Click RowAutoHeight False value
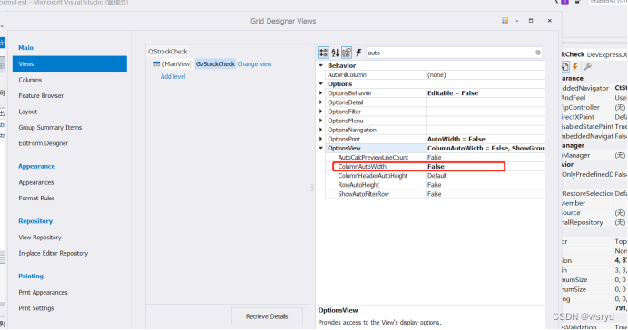 point(434,185)
